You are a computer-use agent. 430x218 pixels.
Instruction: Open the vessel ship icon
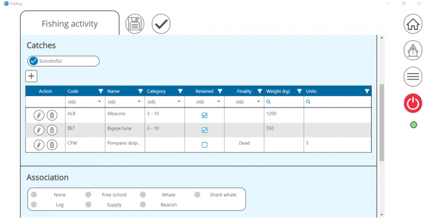pyautogui.click(x=413, y=50)
